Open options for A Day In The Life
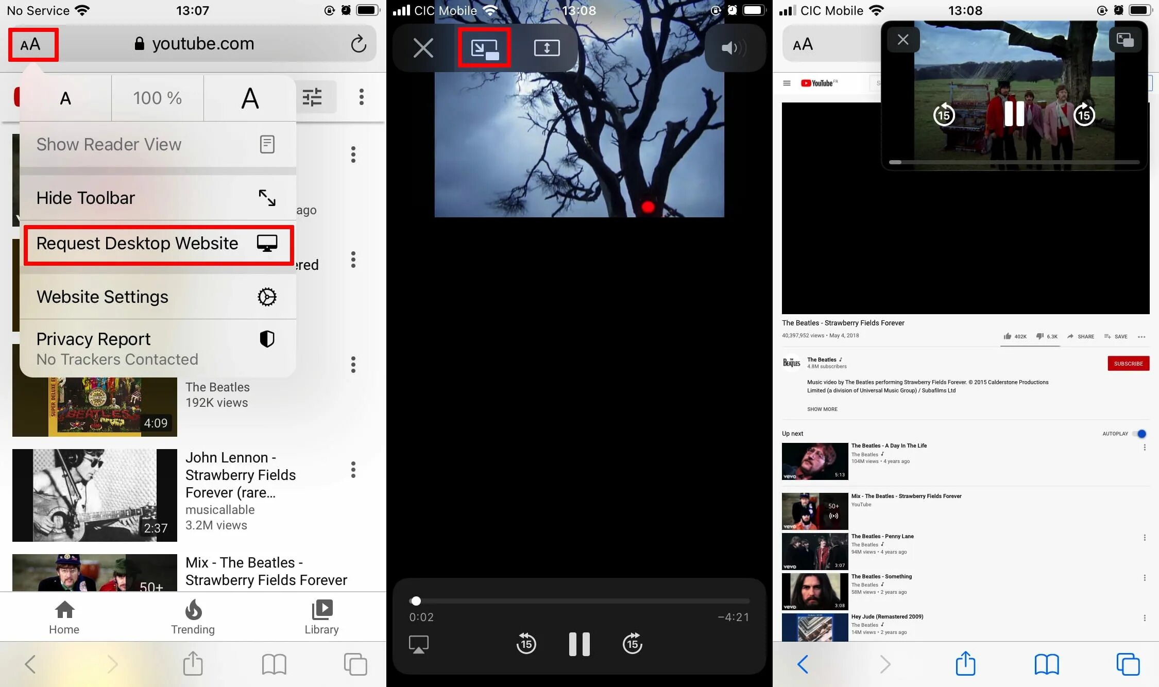 (1145, 448)
